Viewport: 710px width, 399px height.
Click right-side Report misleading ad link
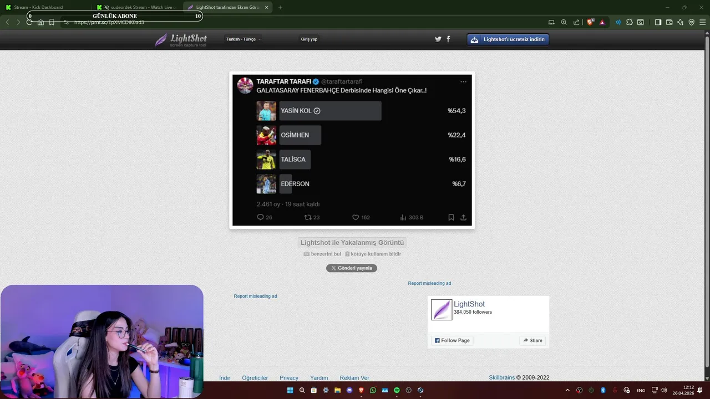pos(429,283)
